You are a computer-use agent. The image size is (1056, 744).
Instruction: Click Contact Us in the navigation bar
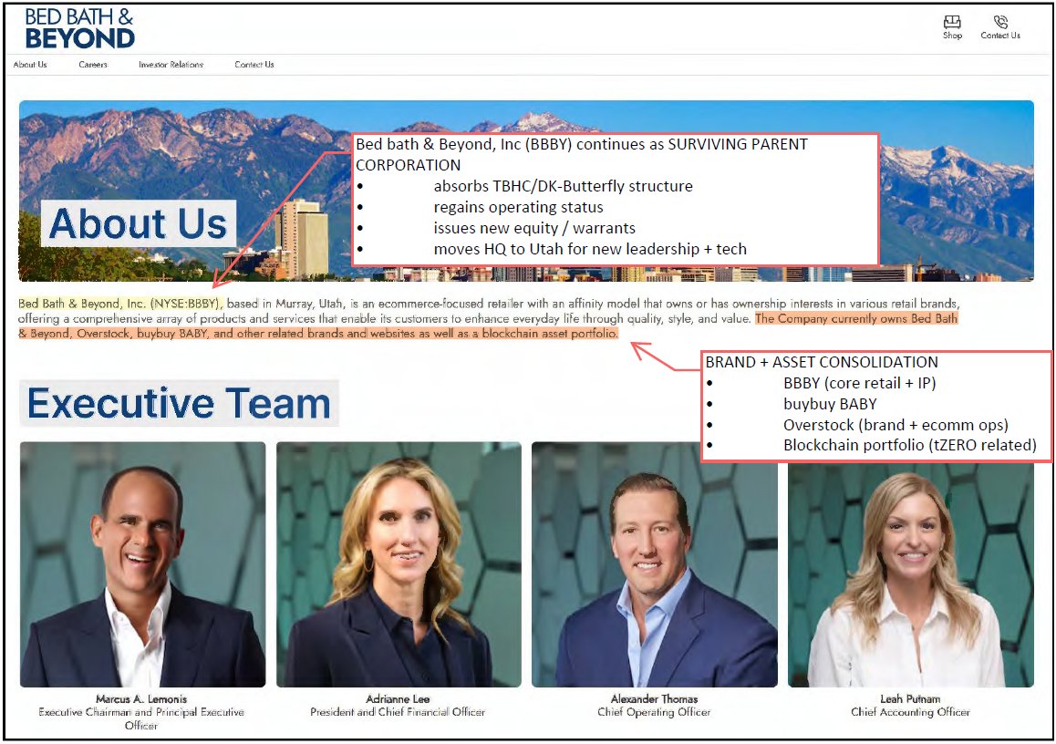pyautogui.click(x=253, y=65)
